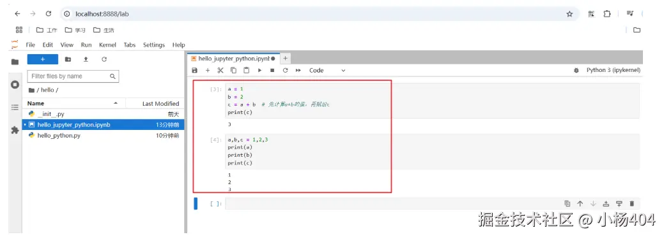The image size is (664, 237).
Task: Click the kernel debugger bug icon
Action: 576,71
